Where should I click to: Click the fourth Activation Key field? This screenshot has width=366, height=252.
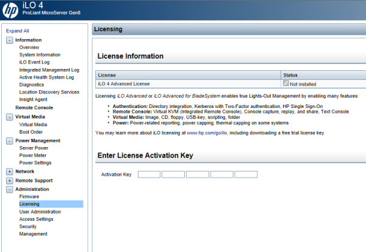222,175
